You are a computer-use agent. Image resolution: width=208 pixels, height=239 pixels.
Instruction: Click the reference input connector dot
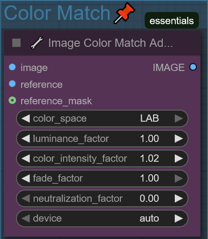click(12, 84)
